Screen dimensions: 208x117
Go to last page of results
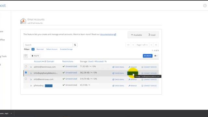156,45
